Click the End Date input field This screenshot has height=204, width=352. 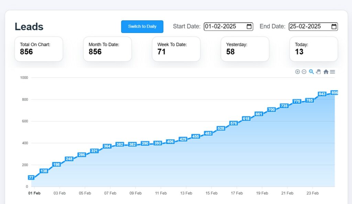click(308, 26)
